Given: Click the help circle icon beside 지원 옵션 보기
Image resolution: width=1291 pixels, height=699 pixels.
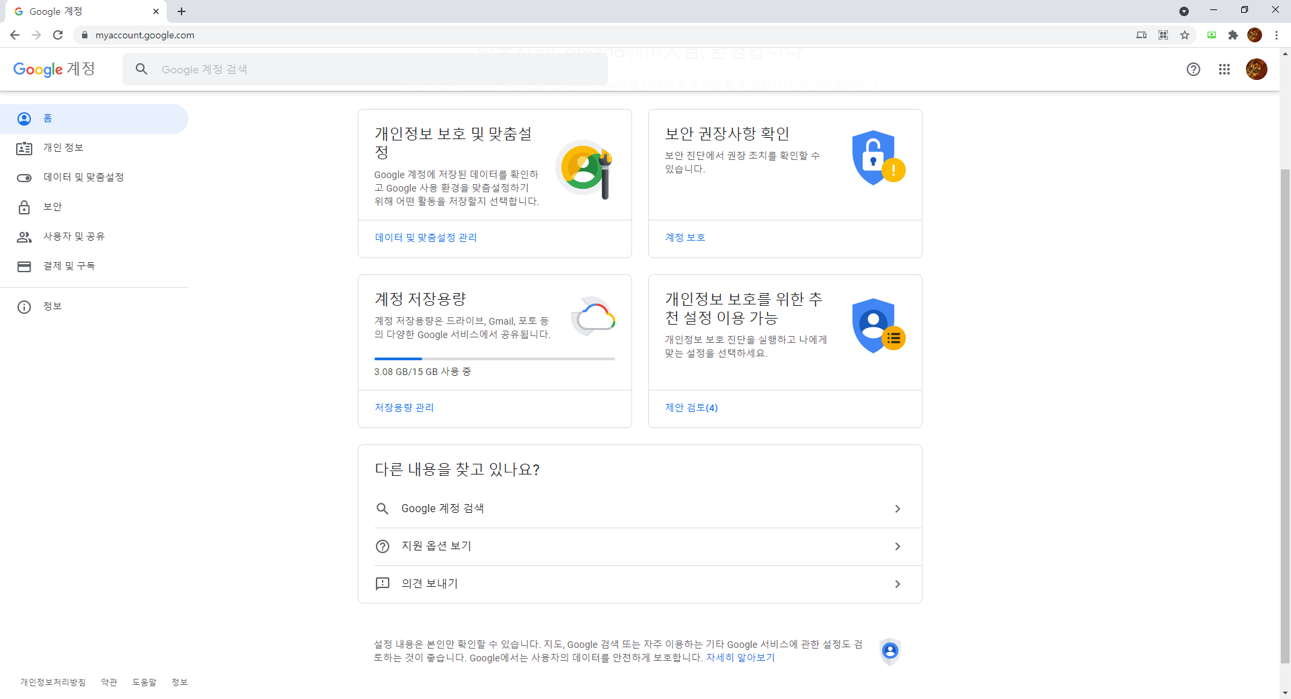Looking at the screenshot, I should 383,546.
